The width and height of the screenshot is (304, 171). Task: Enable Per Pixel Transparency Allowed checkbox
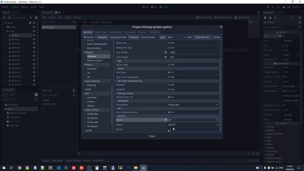[x=169, y=85]
